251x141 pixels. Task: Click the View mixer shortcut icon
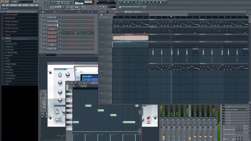click(136, 2)
